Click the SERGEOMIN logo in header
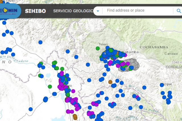 point(9,11)
